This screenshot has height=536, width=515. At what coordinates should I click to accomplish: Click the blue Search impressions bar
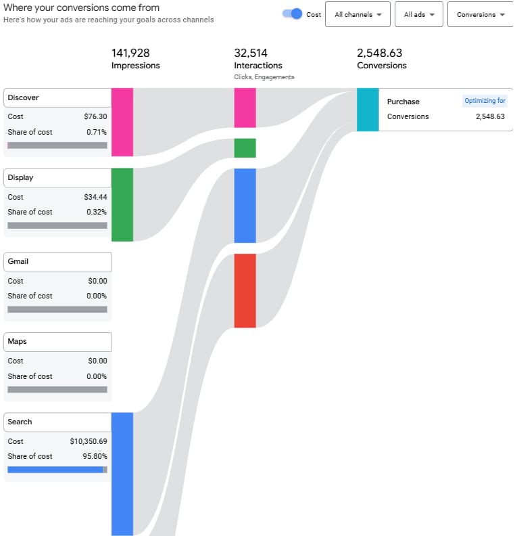coord(122,474)
